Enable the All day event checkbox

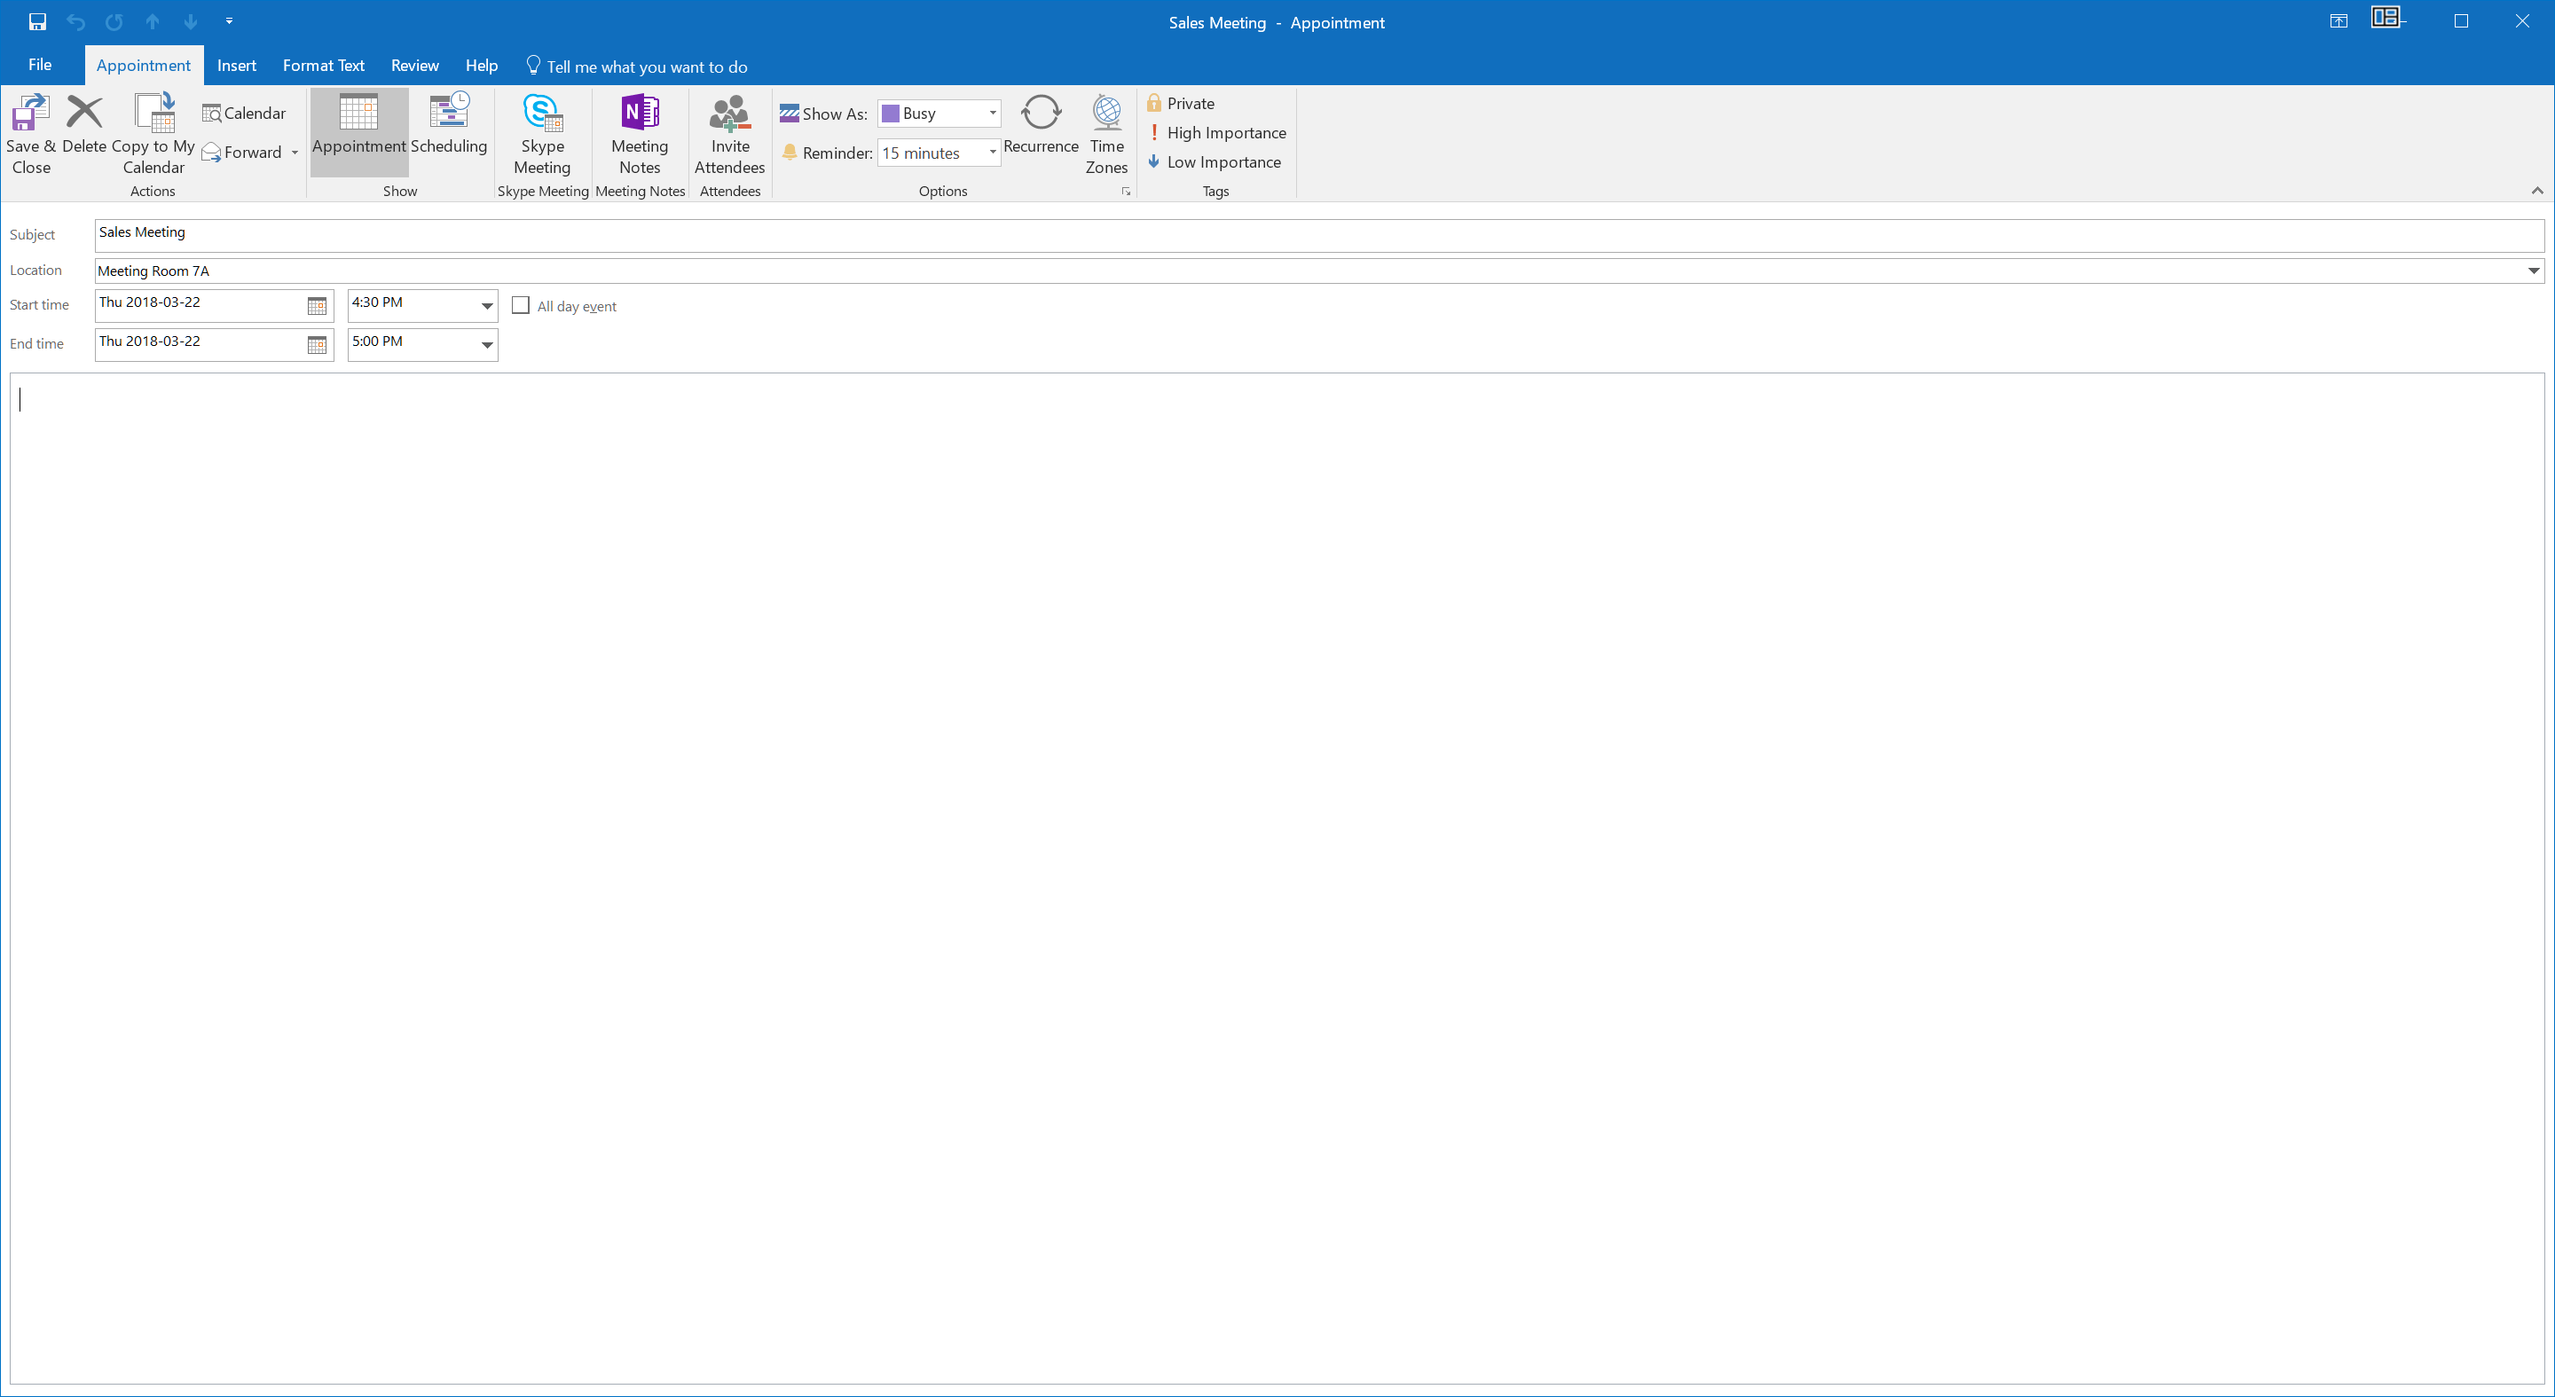click(521, 305)
